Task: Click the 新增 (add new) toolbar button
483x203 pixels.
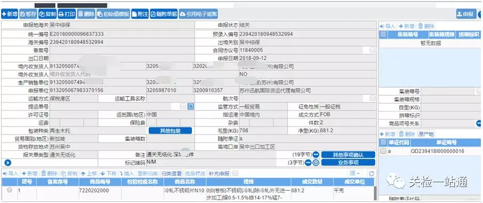Action: pyautogui.click(x=10, y=14)
